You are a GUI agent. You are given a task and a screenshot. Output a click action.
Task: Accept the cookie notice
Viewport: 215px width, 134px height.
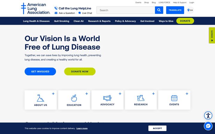coord(157,128)
